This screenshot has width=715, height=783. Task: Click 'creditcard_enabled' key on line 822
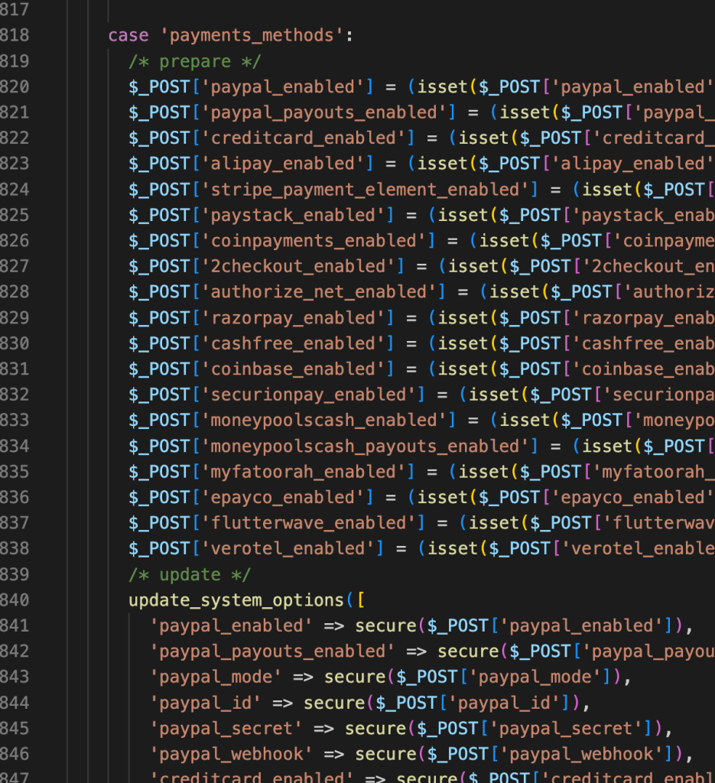pyautogui.click(x=303, y=138)
